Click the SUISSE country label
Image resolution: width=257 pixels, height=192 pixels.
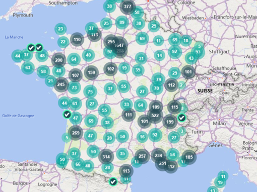(205, 91)
